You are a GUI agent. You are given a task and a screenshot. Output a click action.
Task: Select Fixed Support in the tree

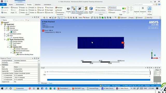click(x=17, y=43)
